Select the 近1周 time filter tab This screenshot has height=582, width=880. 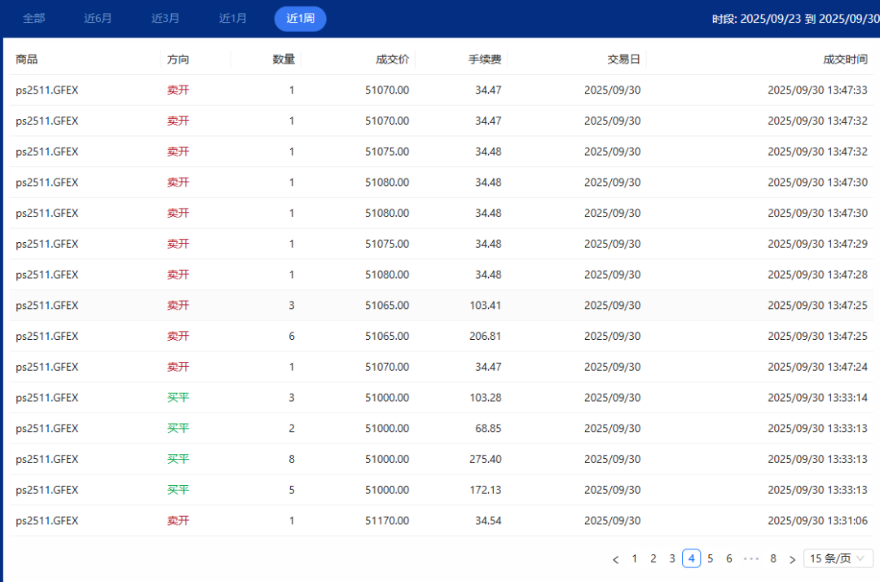tap(300, 19)
